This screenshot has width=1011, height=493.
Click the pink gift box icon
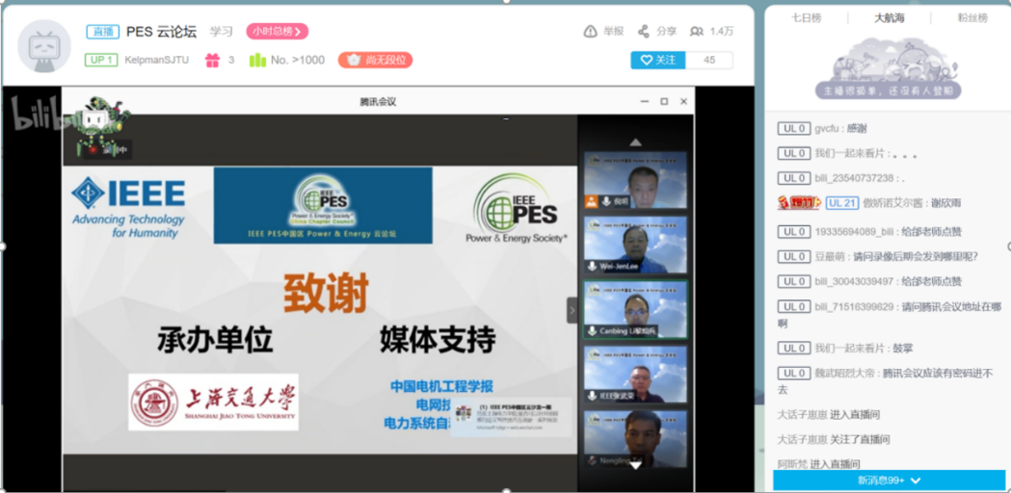pyautogui.click(x=213, y=60)
